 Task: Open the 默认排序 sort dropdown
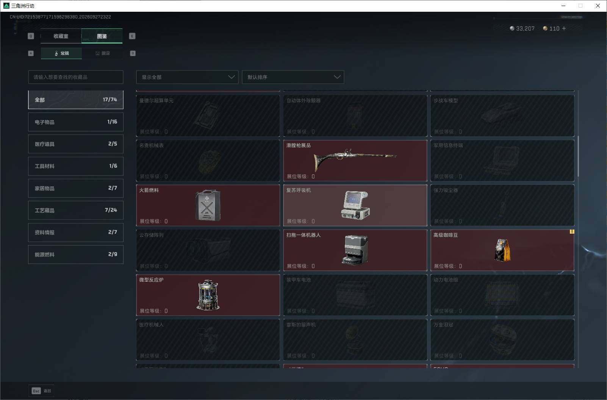[x=293, y=77]
